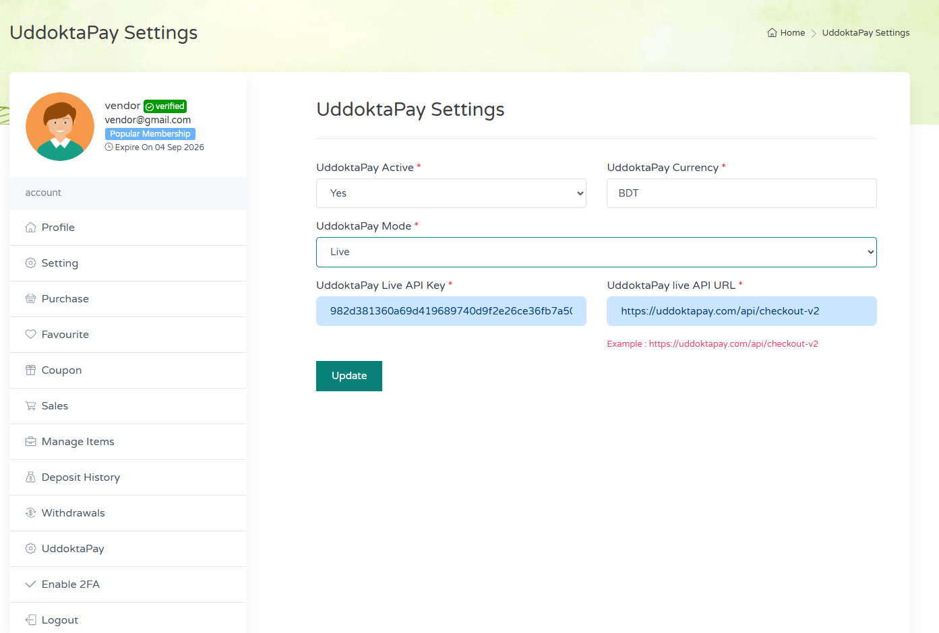Switch to the account section in sidebar

click(43, 192)
